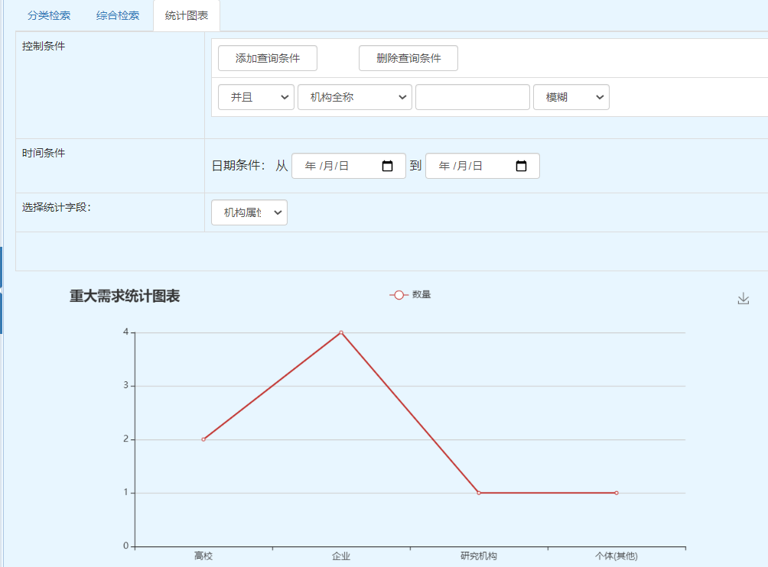
Task: Open the 模糊 match type dropdown
Action: tap(571, 97)
